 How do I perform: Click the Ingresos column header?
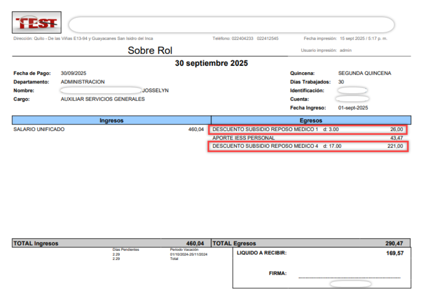[x=111, y=120]
